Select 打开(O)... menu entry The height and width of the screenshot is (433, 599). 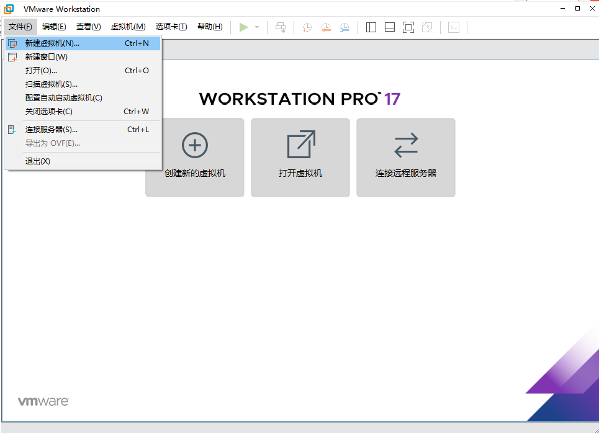83,71
